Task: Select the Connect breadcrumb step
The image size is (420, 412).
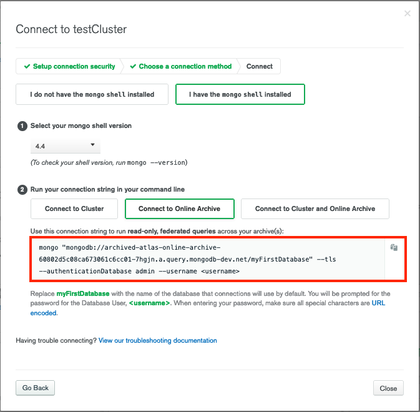Action: click(x=259, y=66)
